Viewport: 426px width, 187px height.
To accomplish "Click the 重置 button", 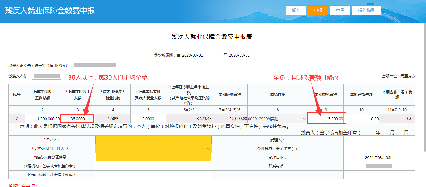I will [340, 10].
